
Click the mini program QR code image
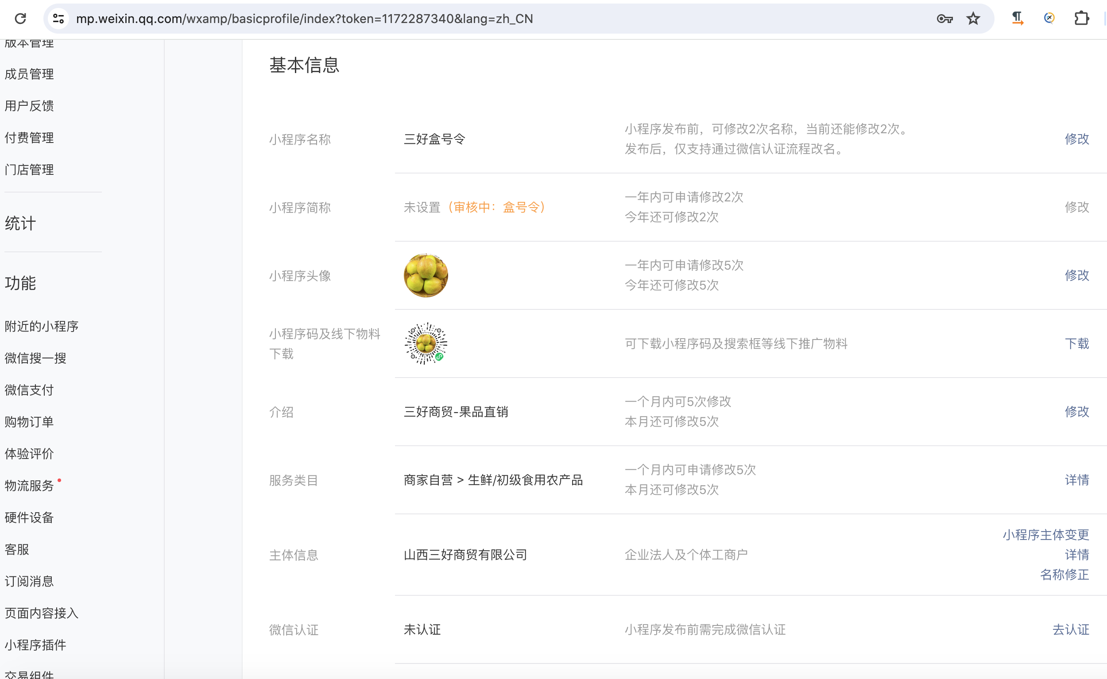click(426, 343)
